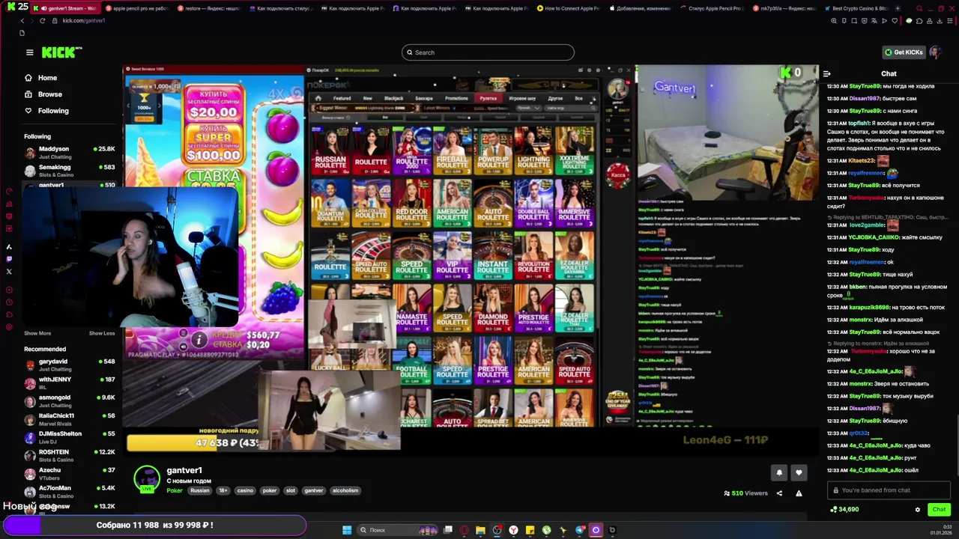Switch to the 'apple pencil pro' browser tab
The height and width of the screenshot is (539, 959).
pos(136,8)
